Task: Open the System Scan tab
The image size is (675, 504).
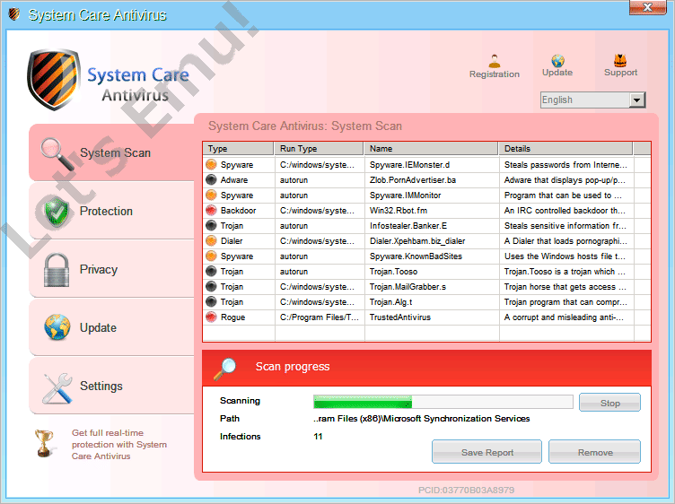Action: 112,152
